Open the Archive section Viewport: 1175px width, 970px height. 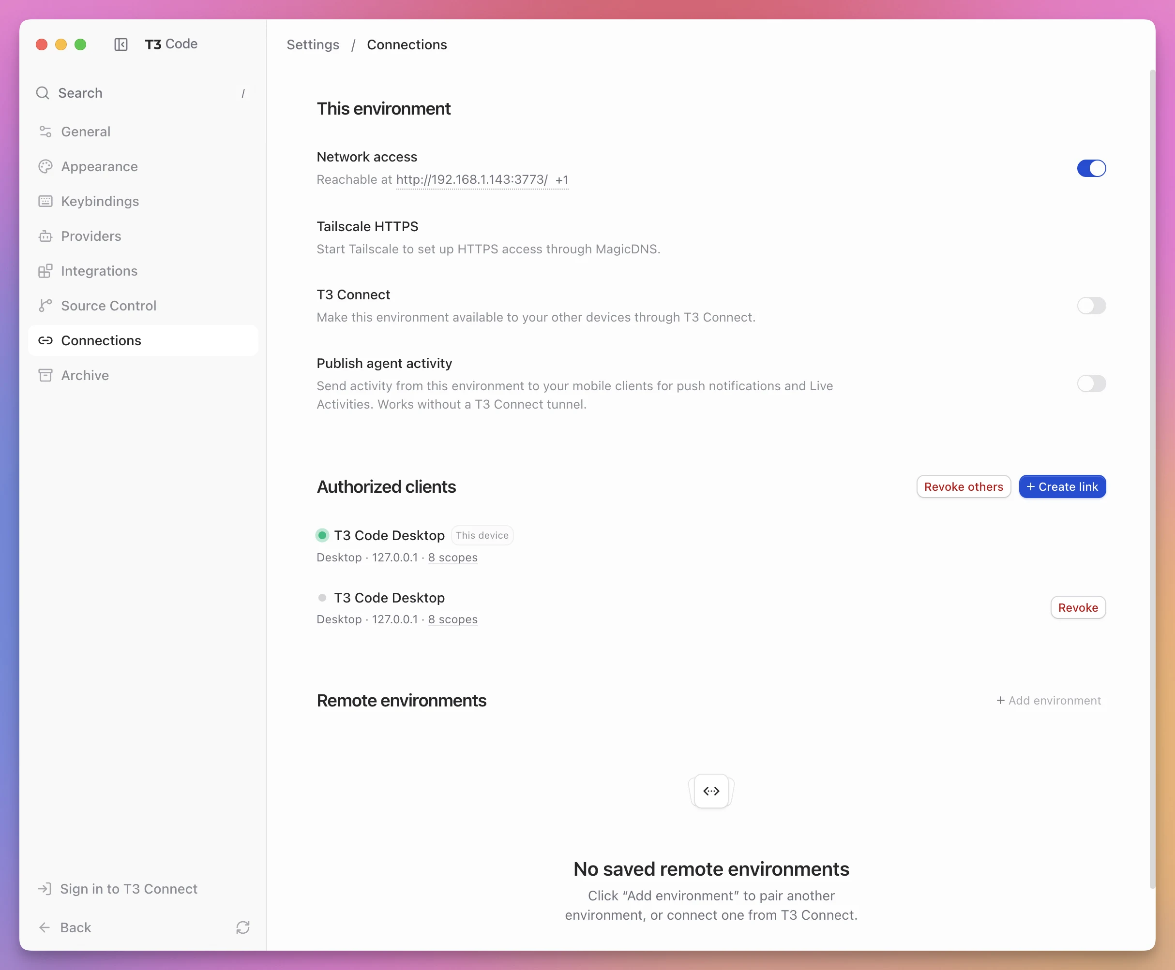coord(143,376)
